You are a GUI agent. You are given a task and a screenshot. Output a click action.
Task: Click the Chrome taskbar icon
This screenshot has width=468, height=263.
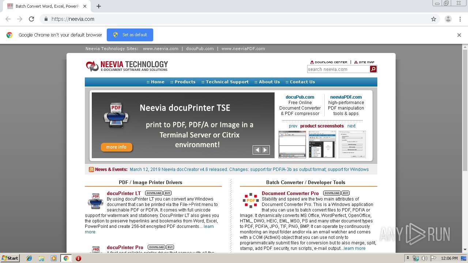(66, 258)
